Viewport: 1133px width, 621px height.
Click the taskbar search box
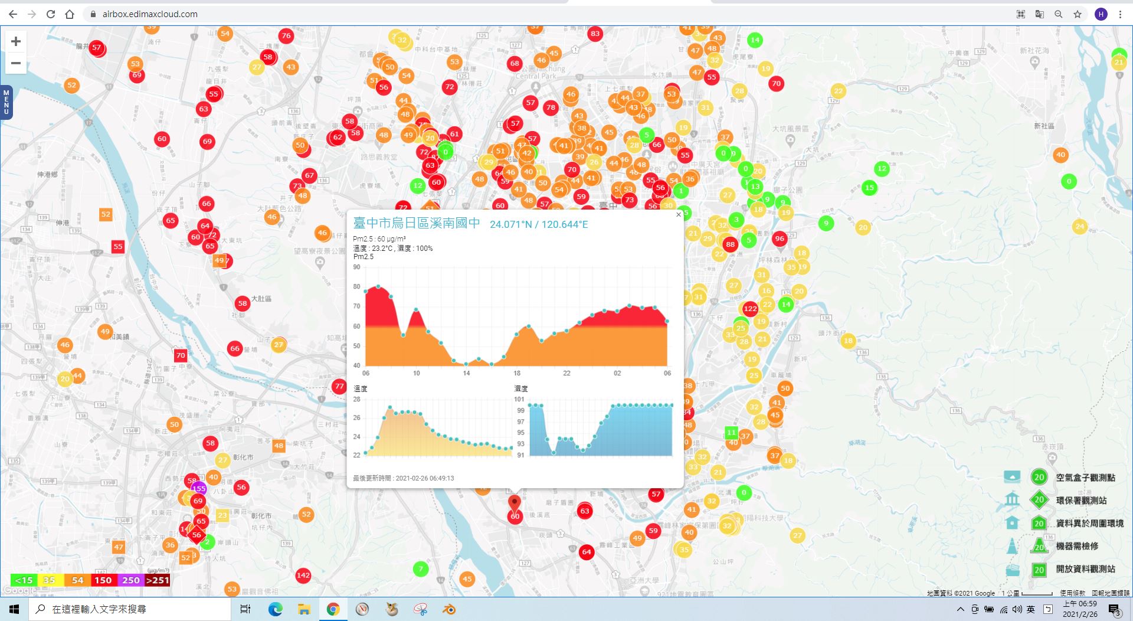[130, 609]
